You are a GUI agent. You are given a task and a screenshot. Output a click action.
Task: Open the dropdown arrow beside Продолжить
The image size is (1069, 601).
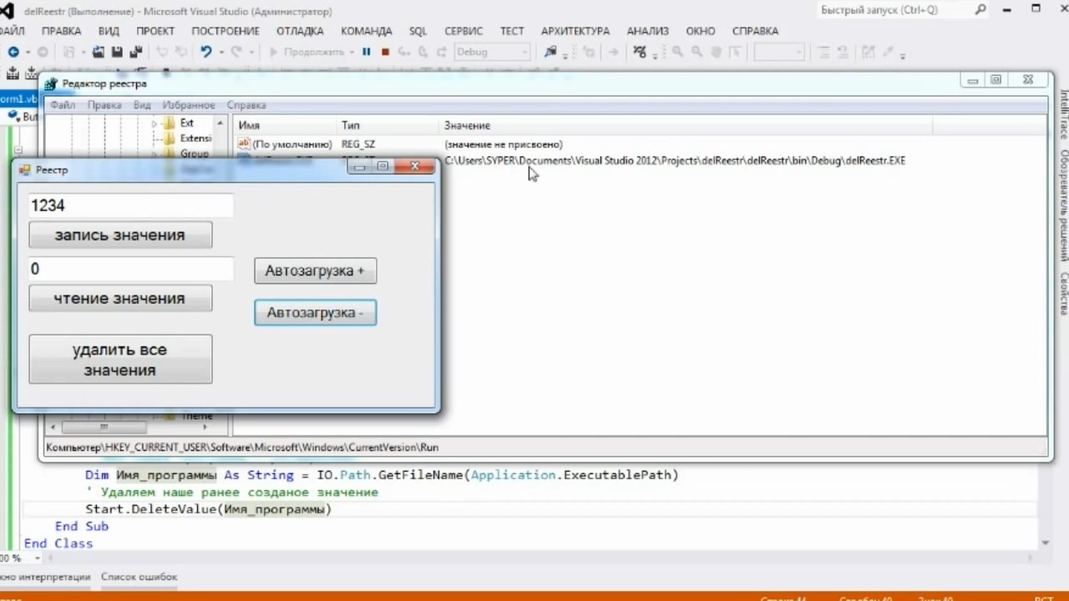point(352,52)
